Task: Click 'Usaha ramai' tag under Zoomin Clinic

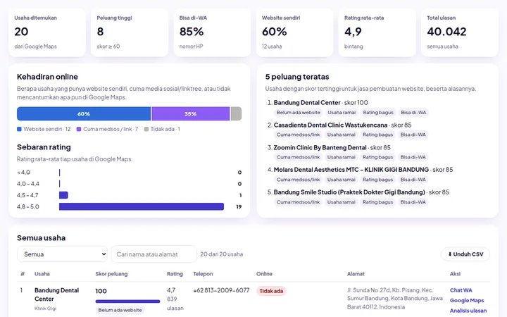Action: coord(341,157)
